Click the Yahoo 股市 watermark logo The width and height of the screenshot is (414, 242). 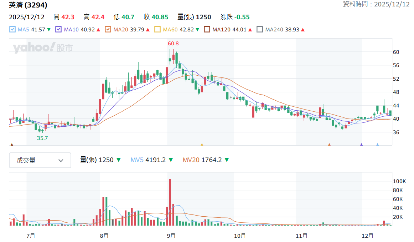tap(43, 47)
